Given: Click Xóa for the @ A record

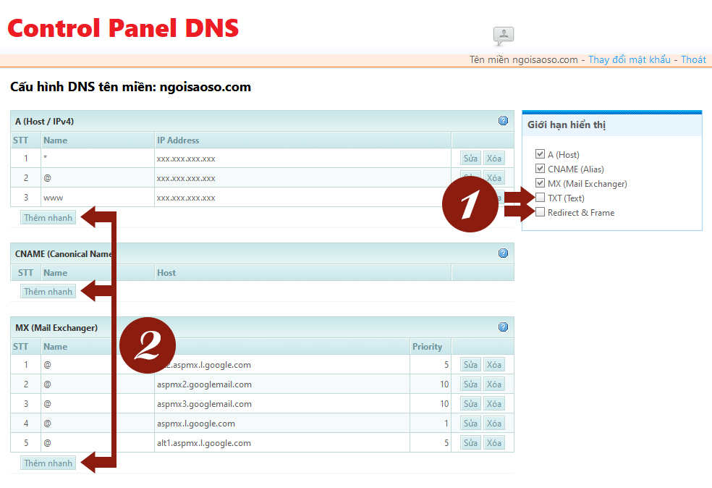Looking at the screenshot, I should (x=493, y=178).
